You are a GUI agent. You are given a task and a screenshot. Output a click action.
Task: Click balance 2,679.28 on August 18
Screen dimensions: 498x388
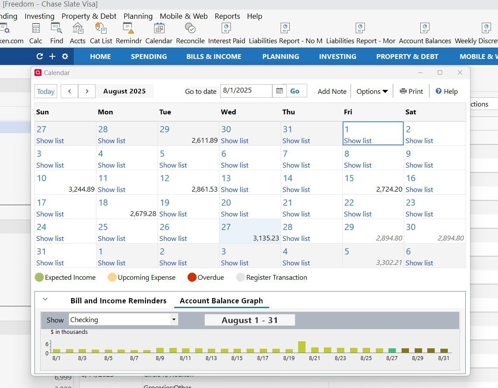(143, 214)
